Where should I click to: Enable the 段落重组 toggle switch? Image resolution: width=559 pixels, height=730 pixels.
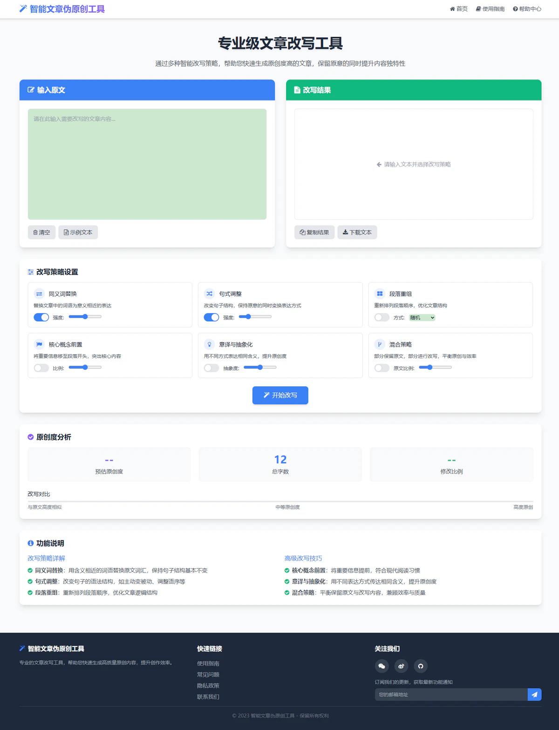(x=382, y=317)
